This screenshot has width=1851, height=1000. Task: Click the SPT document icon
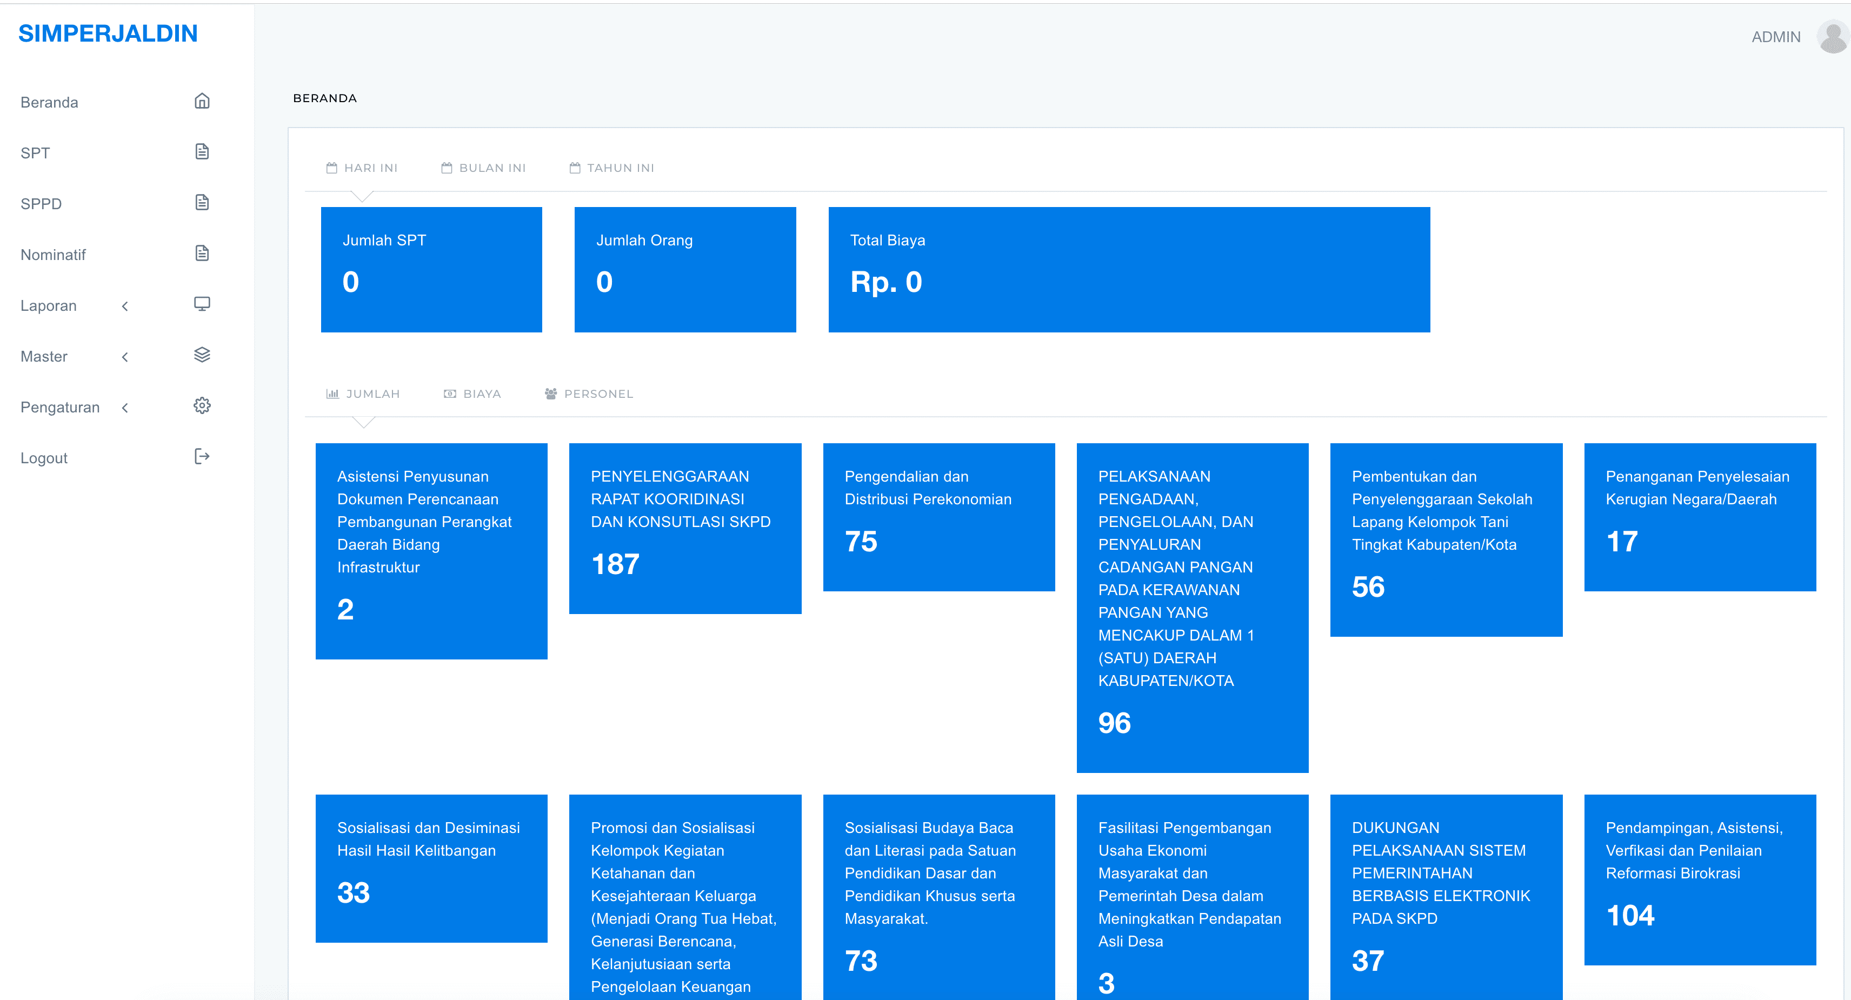pyautogui.click(x=202, y=151)
